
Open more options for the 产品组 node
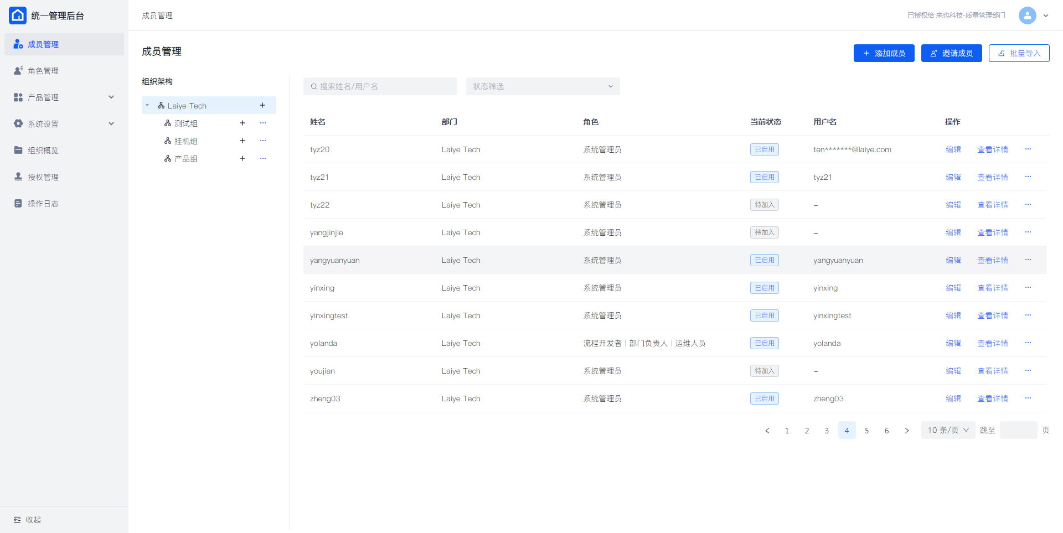pos(263,158)
